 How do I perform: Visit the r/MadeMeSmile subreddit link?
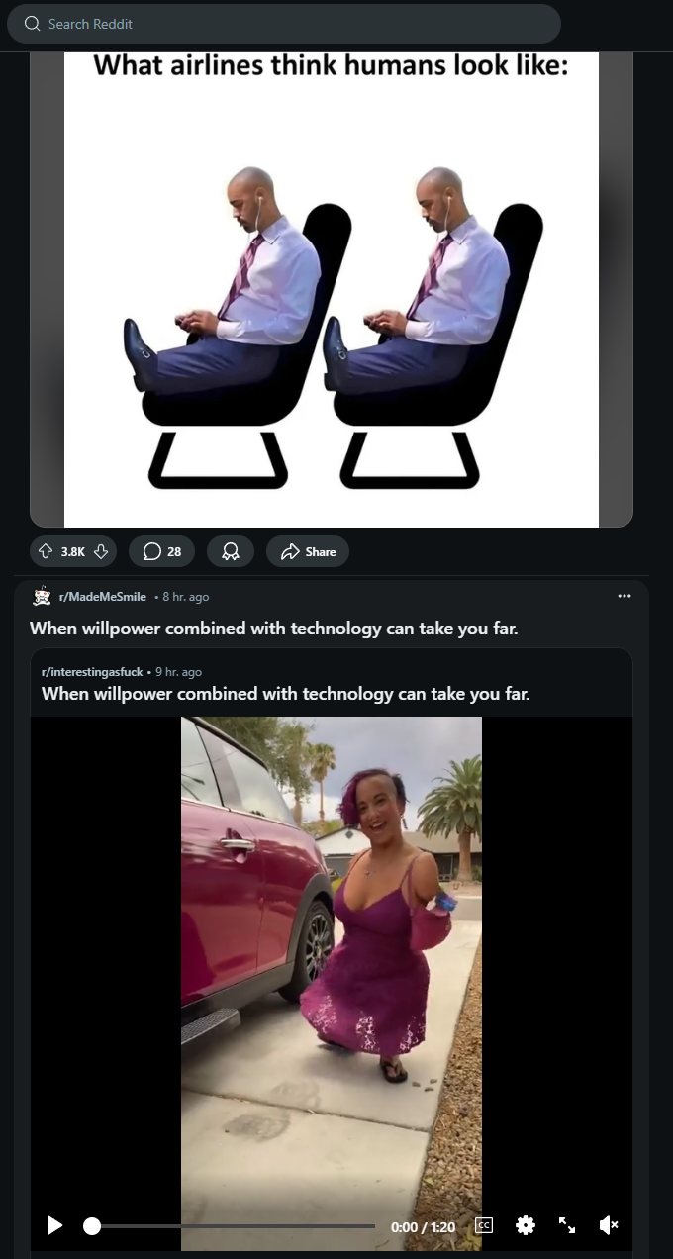pyautogui.click(x=103, y=597)
